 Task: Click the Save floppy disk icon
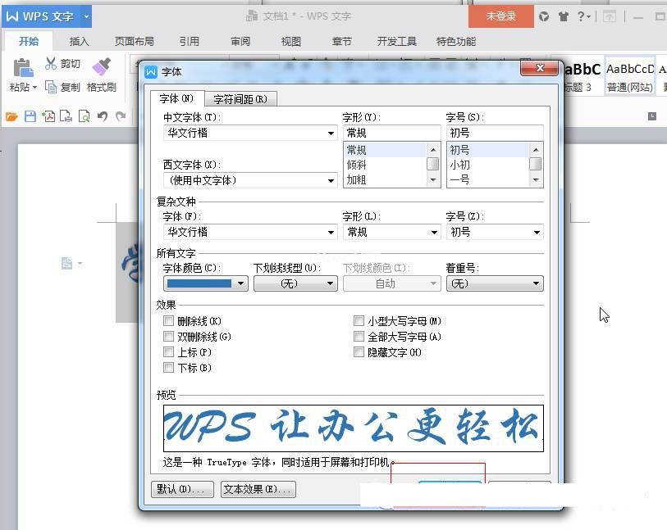point(30,116)
